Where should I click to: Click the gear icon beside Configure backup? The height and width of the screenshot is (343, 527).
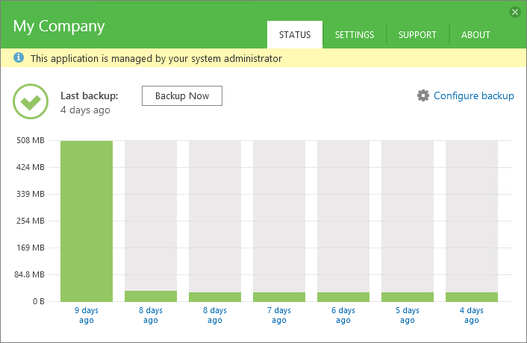pos(423,95)
